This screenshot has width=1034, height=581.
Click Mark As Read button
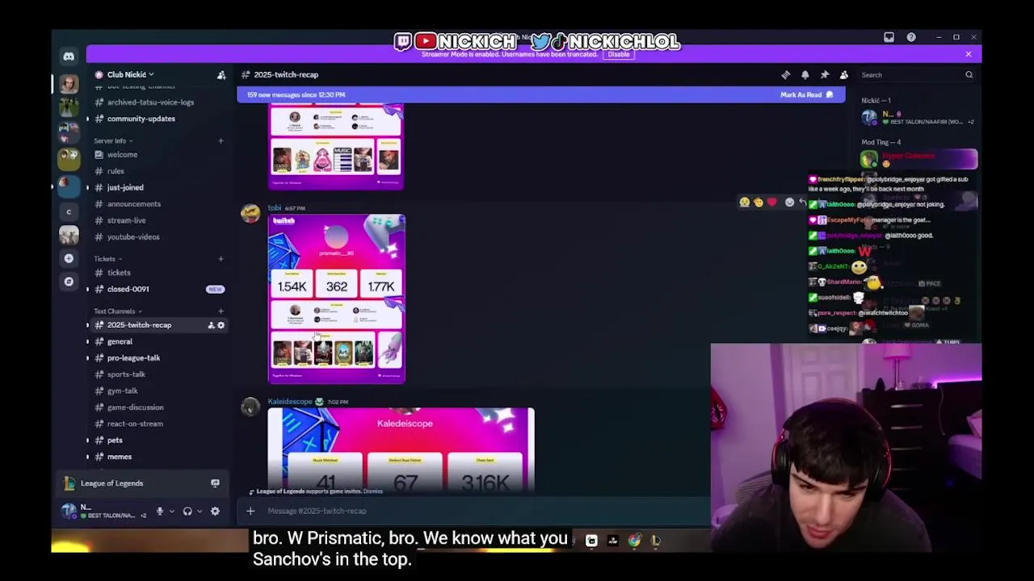[x=806, y=94]
